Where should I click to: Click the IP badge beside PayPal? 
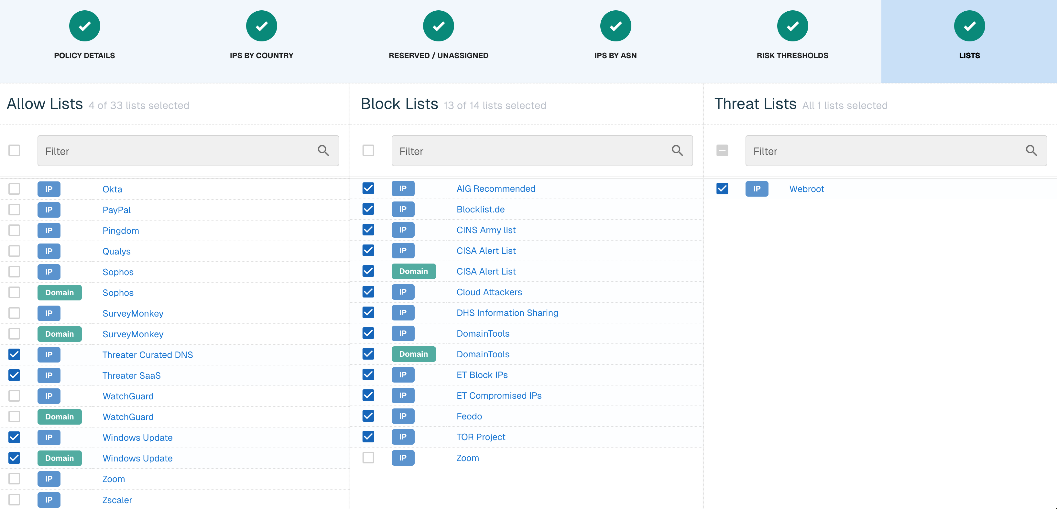tap(49, 210)
